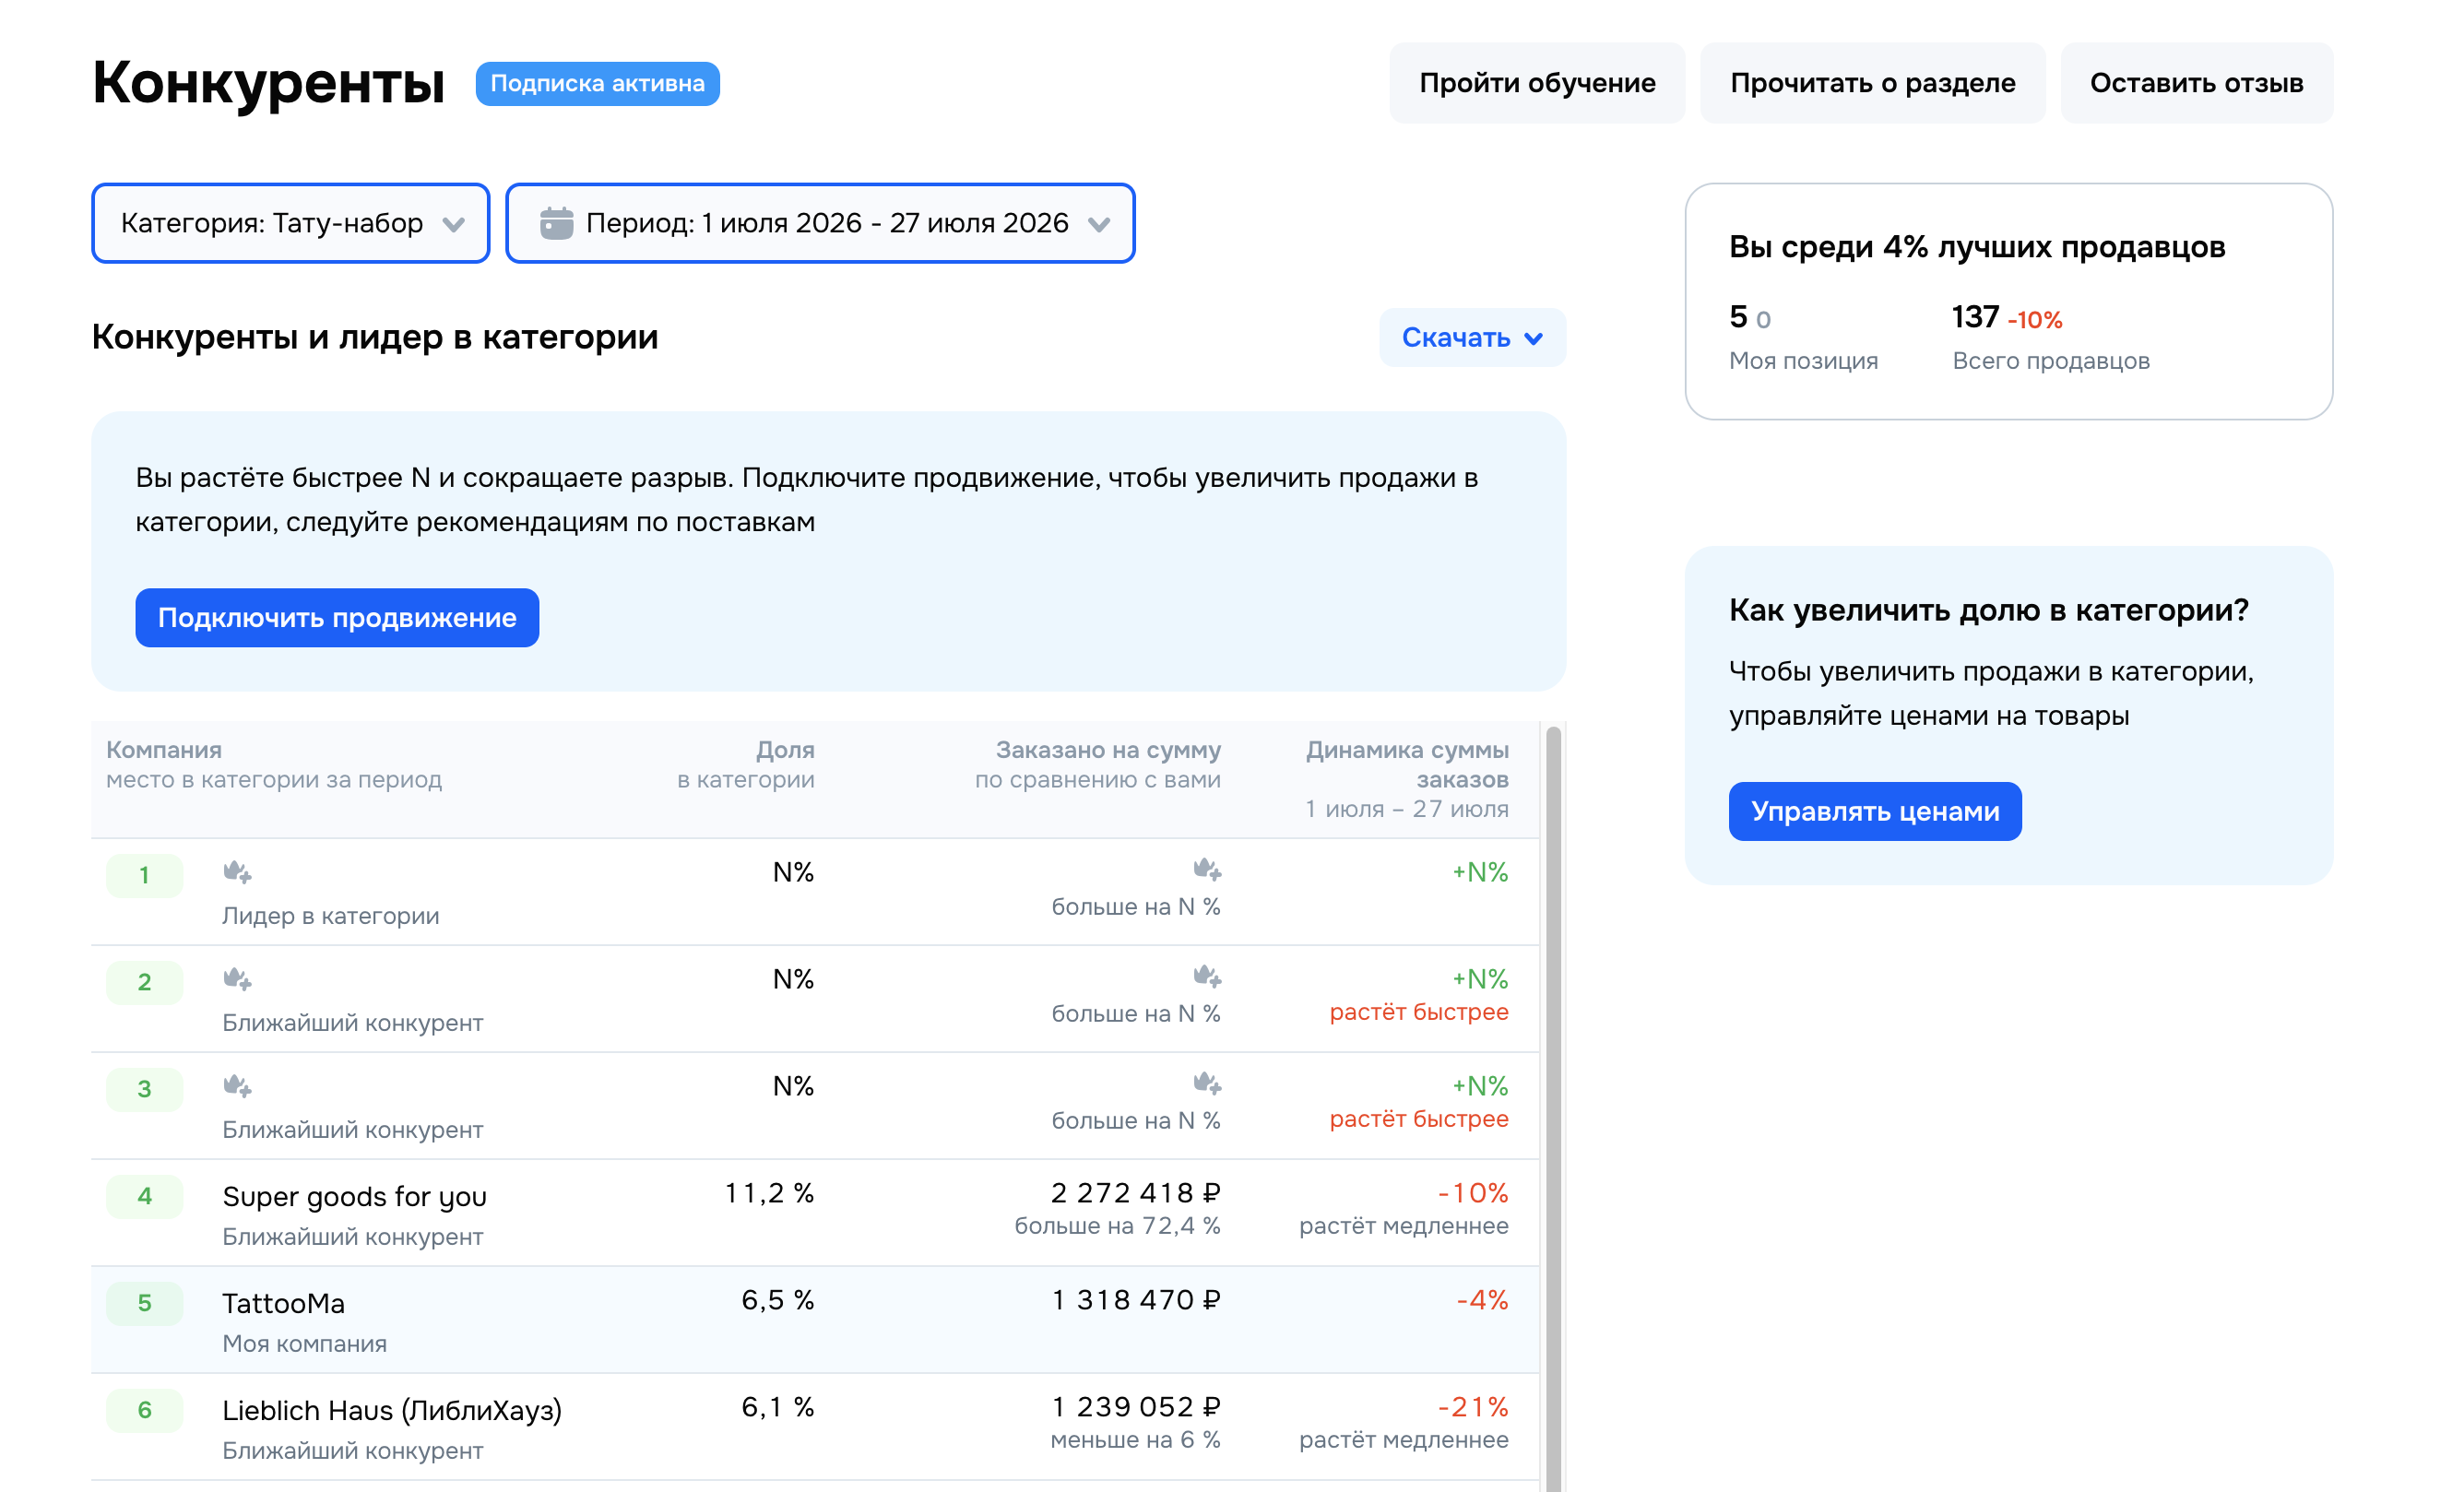This screenshot has height=1492, width=2464.
Task: Click the 137 total sellers value
Action: coord(1974,317)
